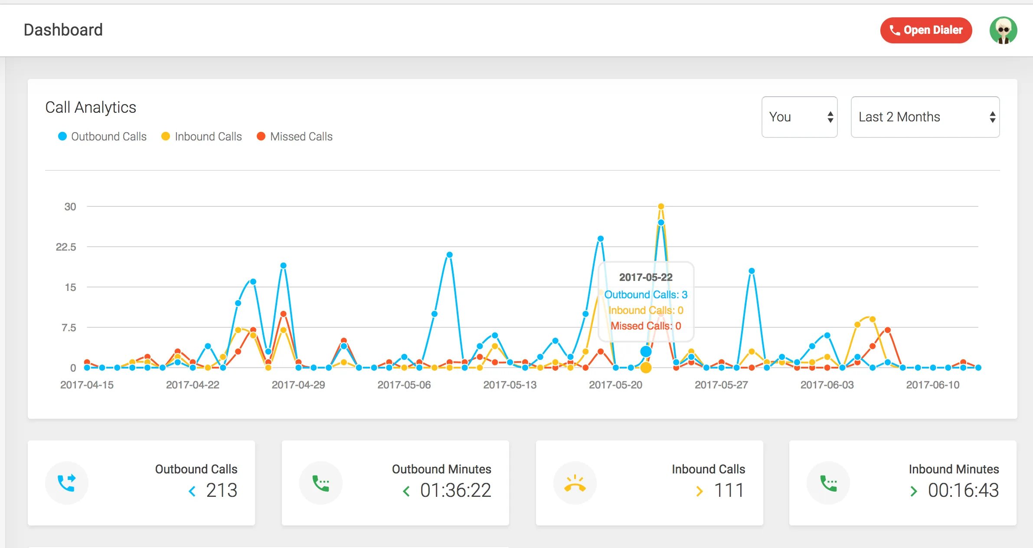Open the You user filter dropdown
Screen dimensions: 1033x548
tap(799, 117)
